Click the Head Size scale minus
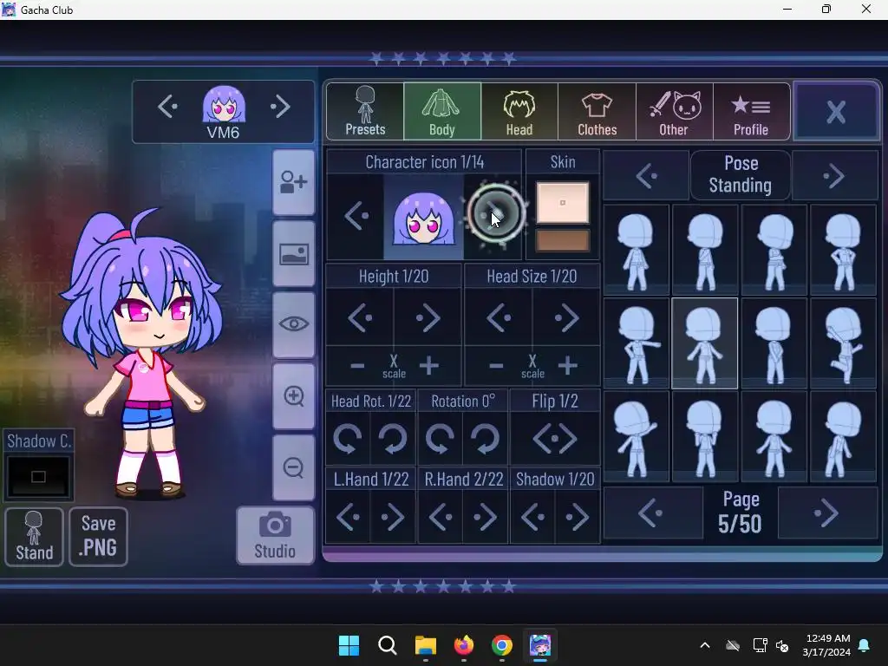The width and height of the screenshot is (888, 666). (496, 366)
